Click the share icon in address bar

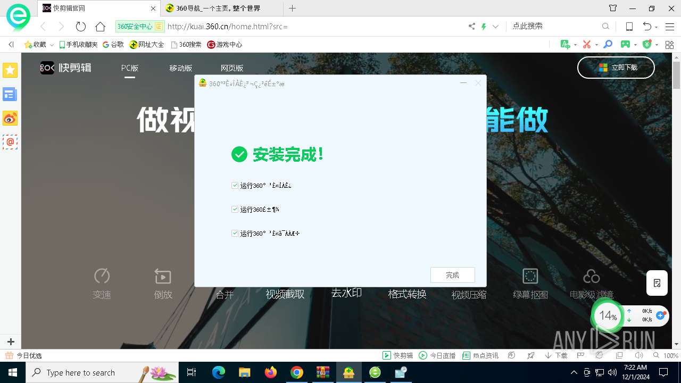(x=471, y=26)
